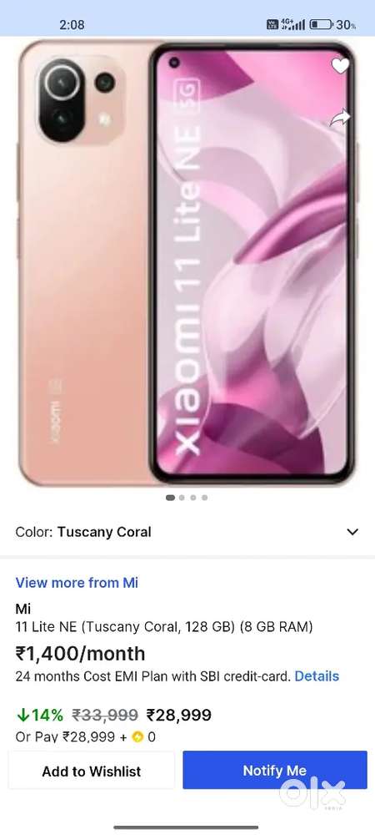The height and width of the screenshot is (835, 375).
Task: Expand the Color dropdown chevron
Action: pos(352,531)
